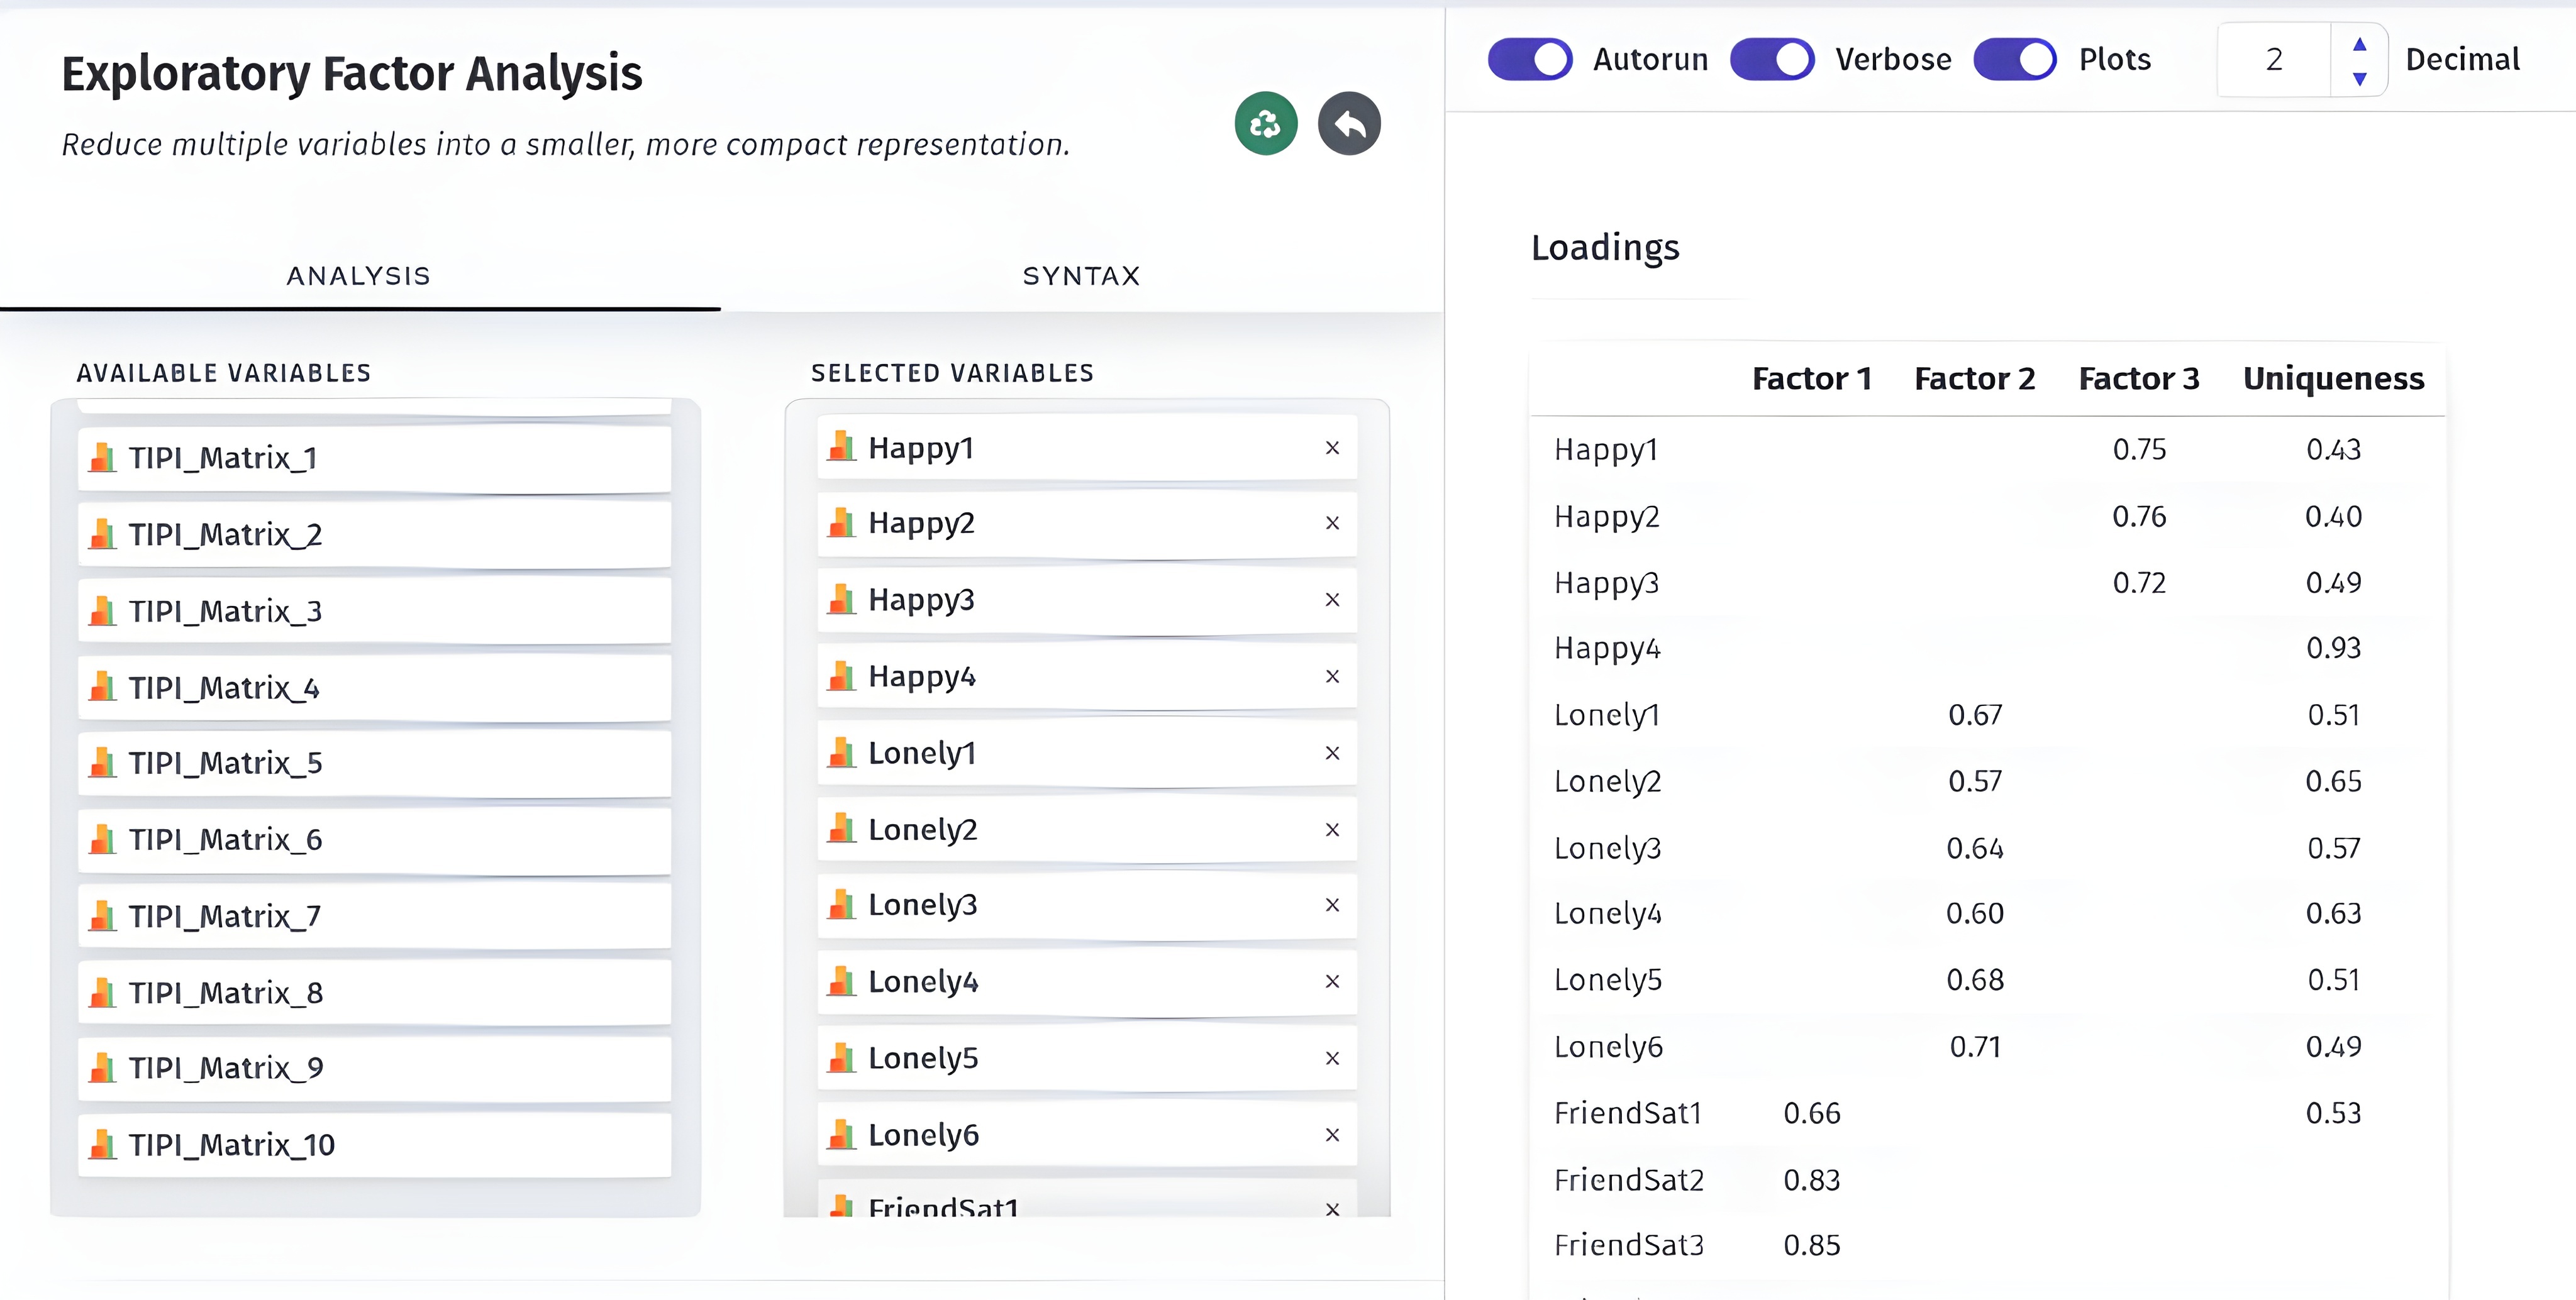Click the bar chart icon beside Lonely1

tap(842, 751)
